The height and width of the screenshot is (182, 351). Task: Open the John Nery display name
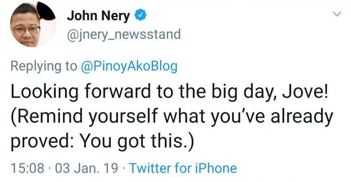(98, 16)
